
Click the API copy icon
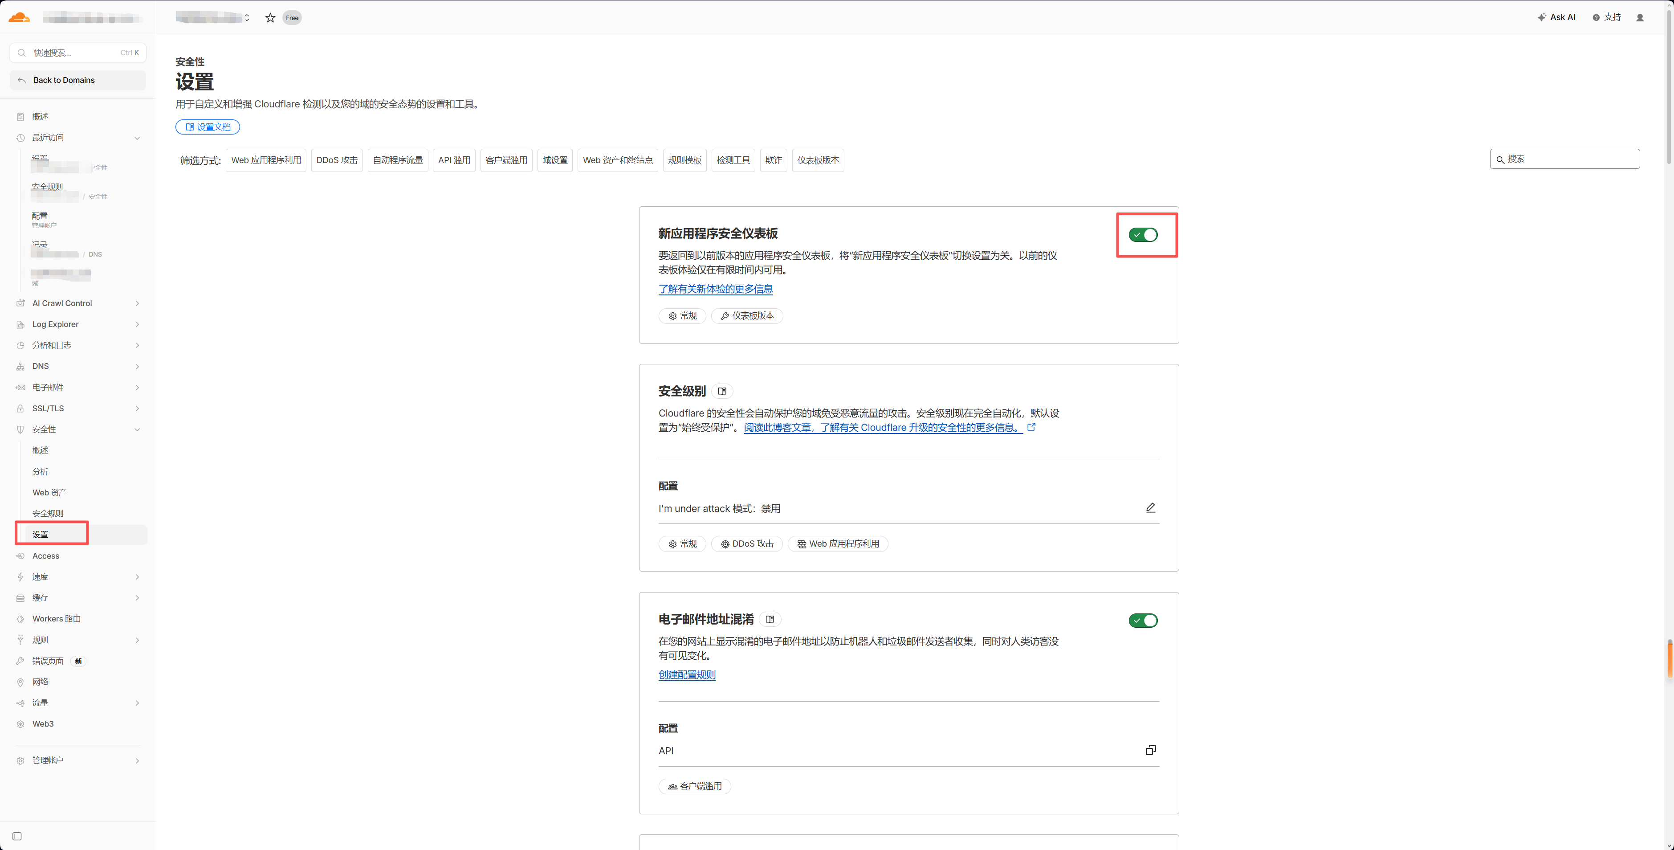(x=1150, y=750)
